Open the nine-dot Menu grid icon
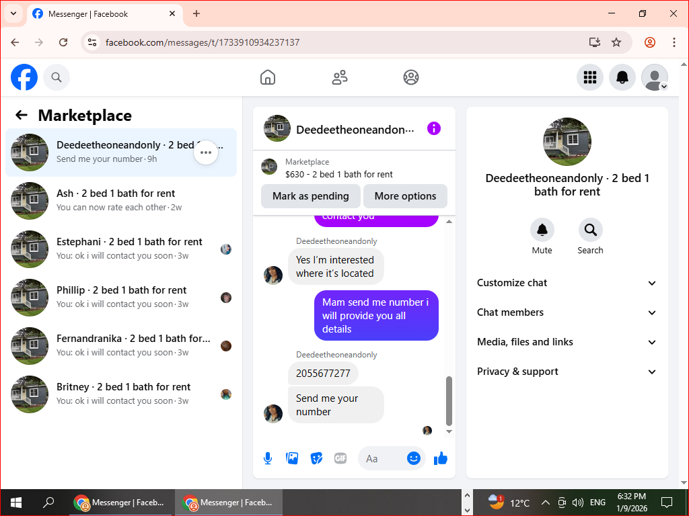The image size is (689, 516). (x=589, y=77)
